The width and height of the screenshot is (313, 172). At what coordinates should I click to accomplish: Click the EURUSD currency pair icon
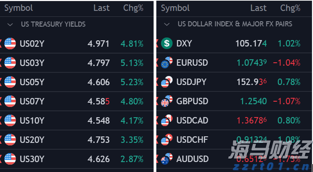coord(167,63)
